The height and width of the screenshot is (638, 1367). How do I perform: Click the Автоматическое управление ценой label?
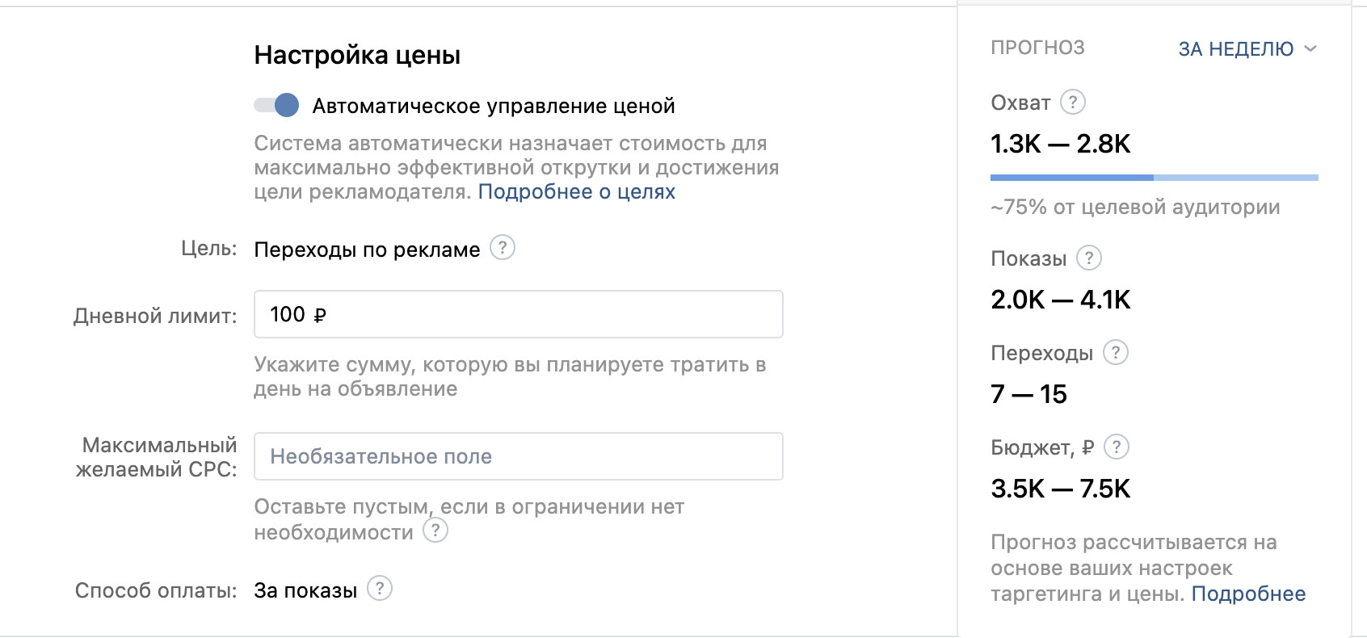[493, 106]
